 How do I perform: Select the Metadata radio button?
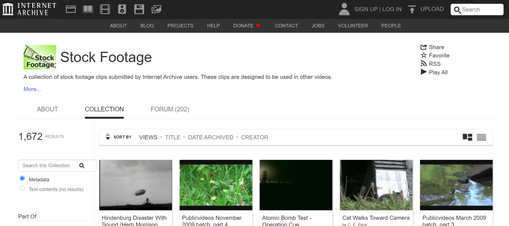(22, 178)
